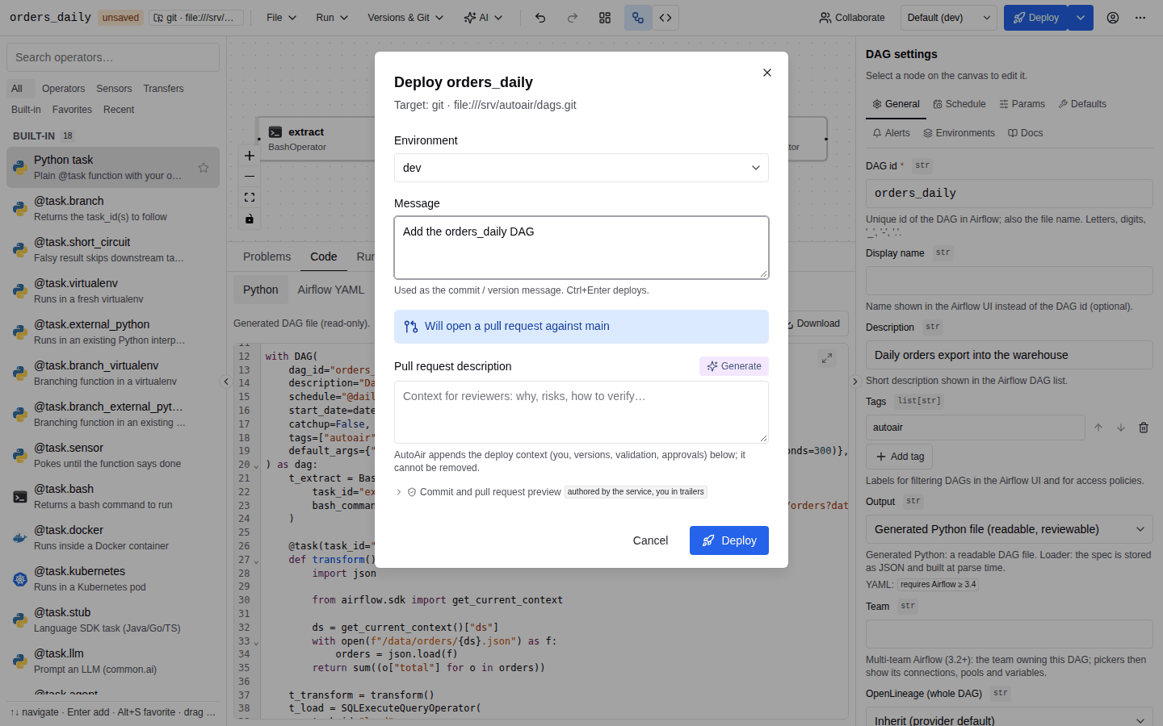Generate the pull request description

tap(734, 366)
